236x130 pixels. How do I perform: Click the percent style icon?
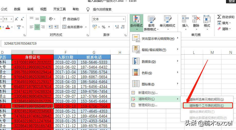103,27
